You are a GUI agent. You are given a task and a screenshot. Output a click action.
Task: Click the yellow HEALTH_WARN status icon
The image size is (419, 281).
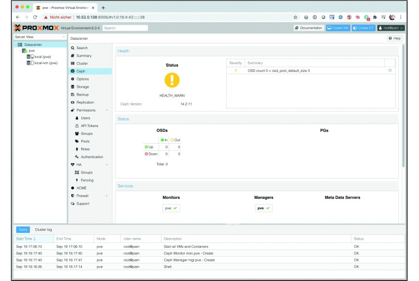172,80
